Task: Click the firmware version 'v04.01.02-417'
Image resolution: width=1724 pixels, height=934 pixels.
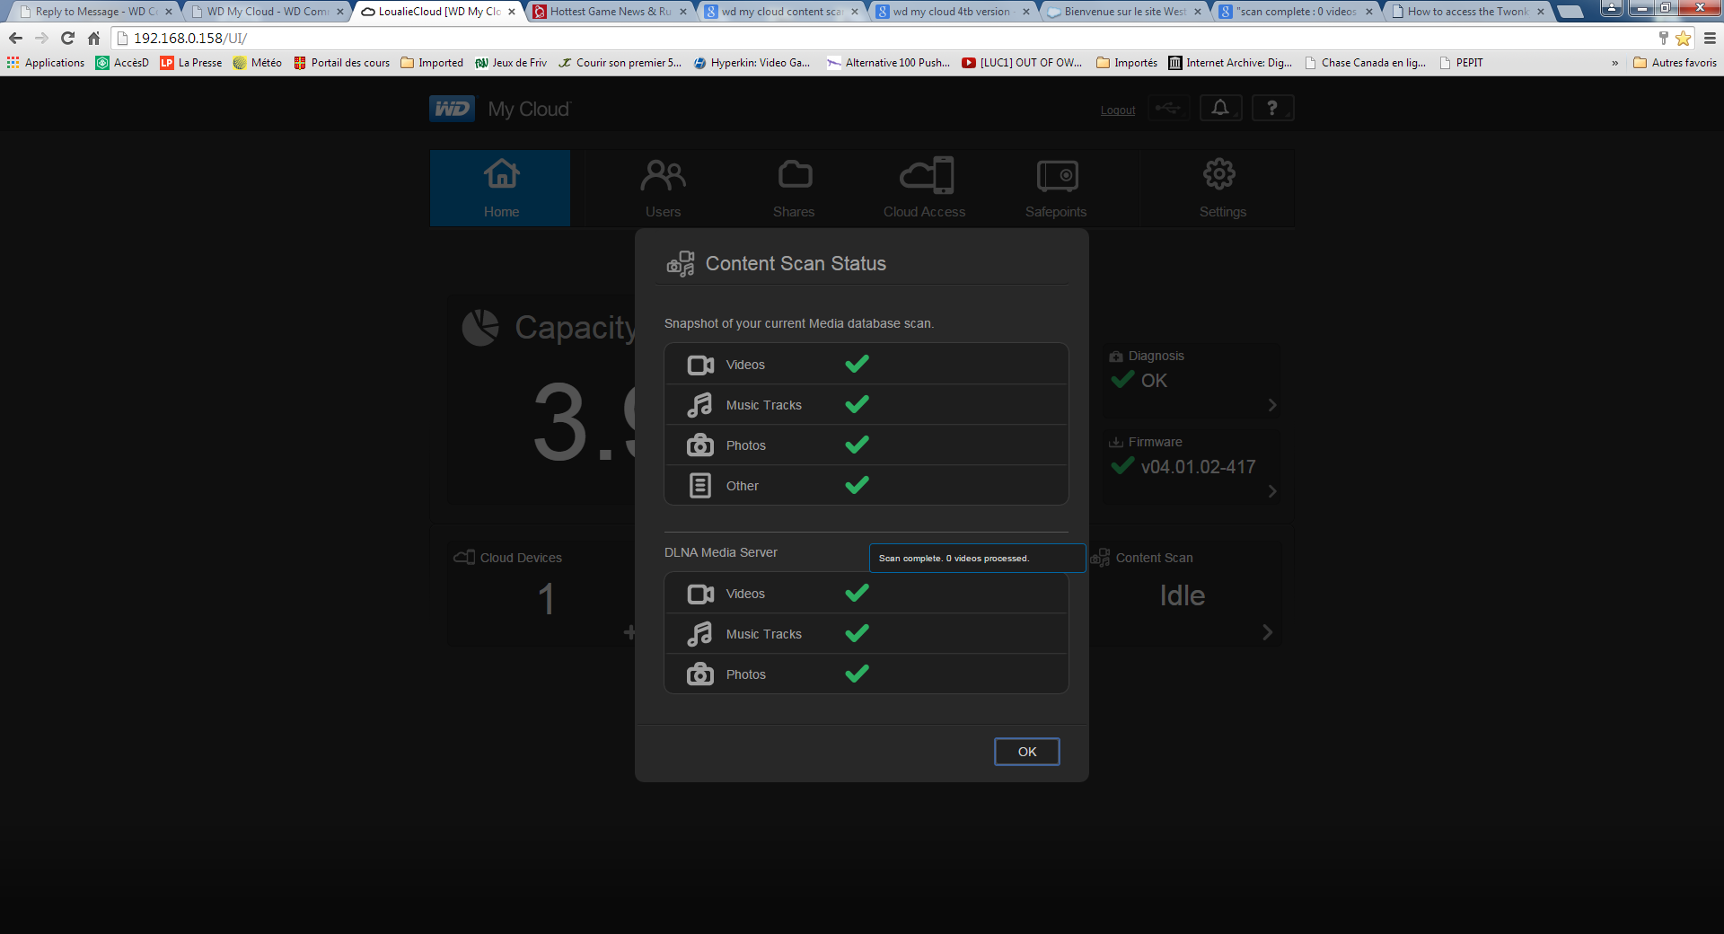Action: point(1198,467)
